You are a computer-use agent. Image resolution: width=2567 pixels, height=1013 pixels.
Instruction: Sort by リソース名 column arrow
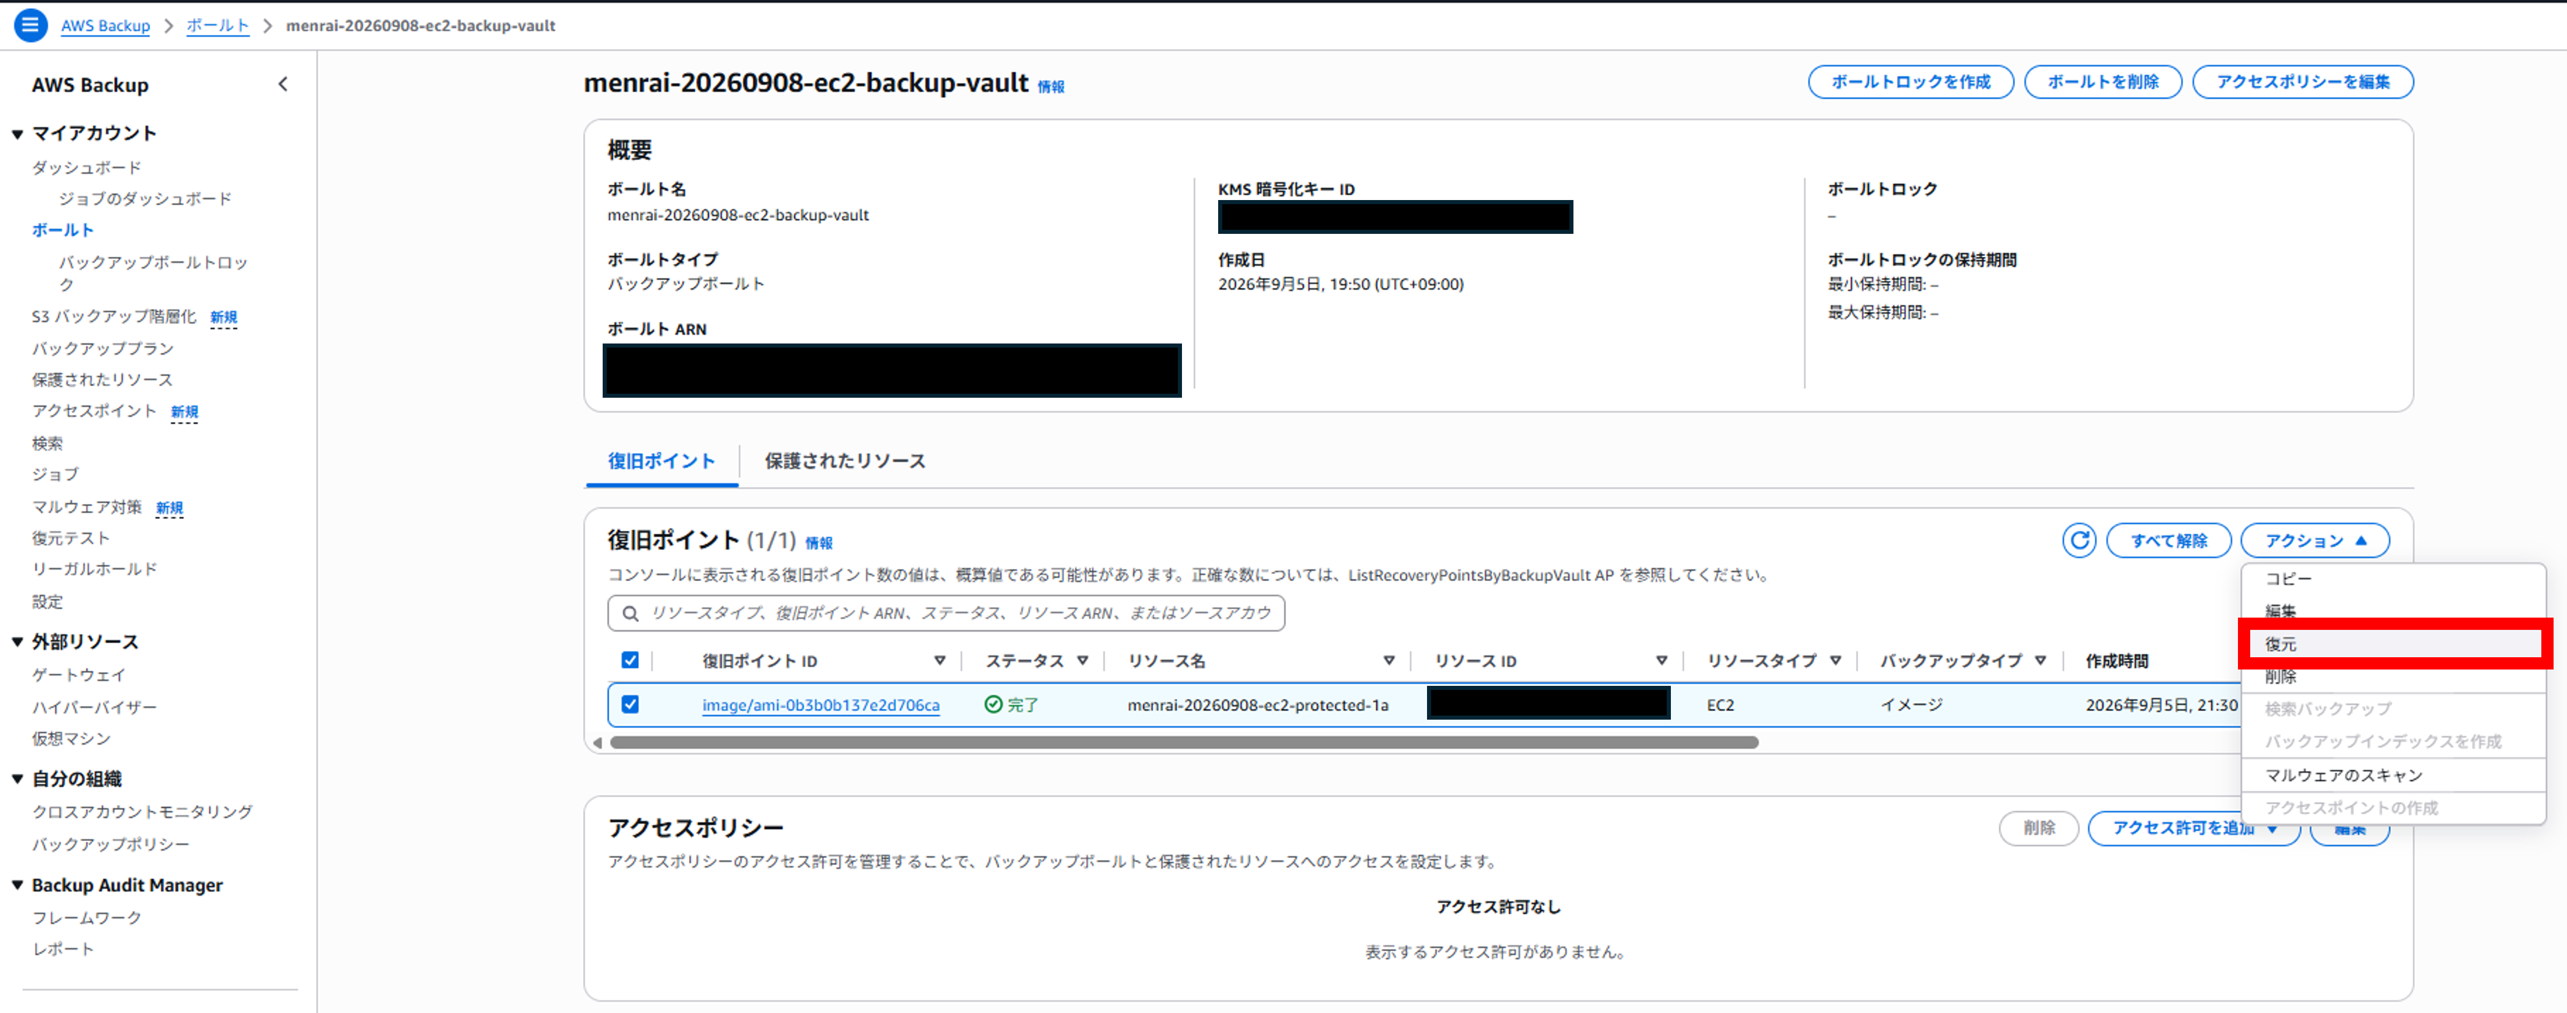click(1388, 660)
